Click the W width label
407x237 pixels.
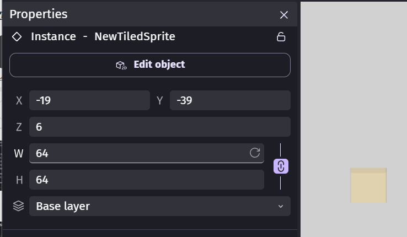pyautogui.click(x=19, y=153)
